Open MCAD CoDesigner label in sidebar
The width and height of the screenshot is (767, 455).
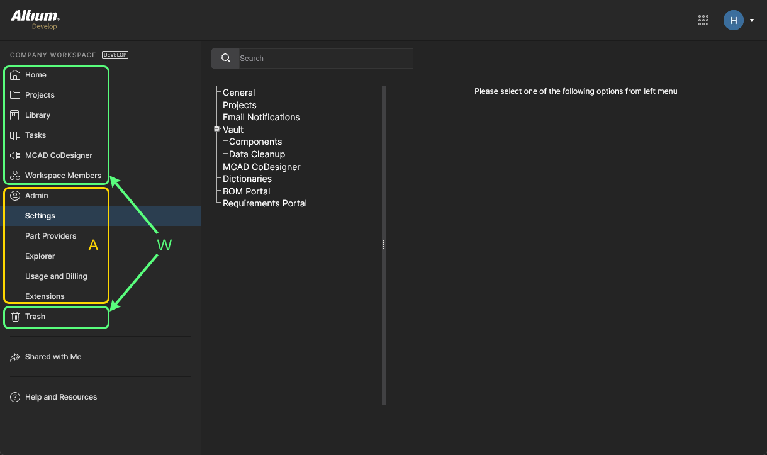(x=59, y=155)
